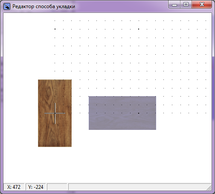Click the resize grip in window corner
215x194 pixels.
tap(209, 188)
